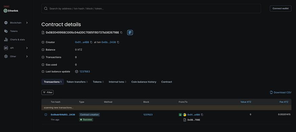Download CSV of transactions
This screenshot has width=296, height=132.
(281, 93)
